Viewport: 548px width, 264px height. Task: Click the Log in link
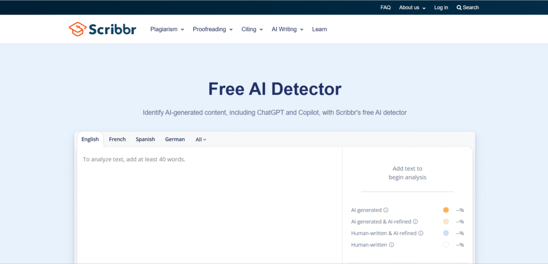(441, 7)
